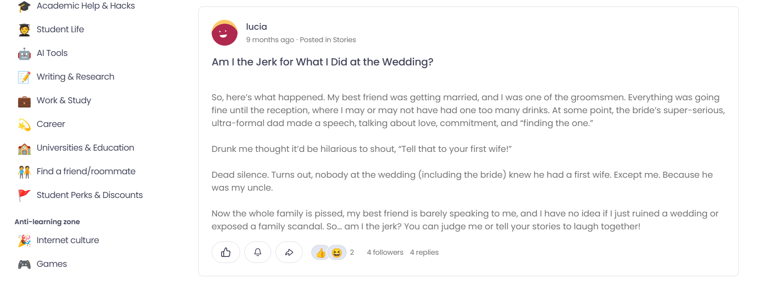Toggle the laughing emoji reaction

(x=336, y=252)
